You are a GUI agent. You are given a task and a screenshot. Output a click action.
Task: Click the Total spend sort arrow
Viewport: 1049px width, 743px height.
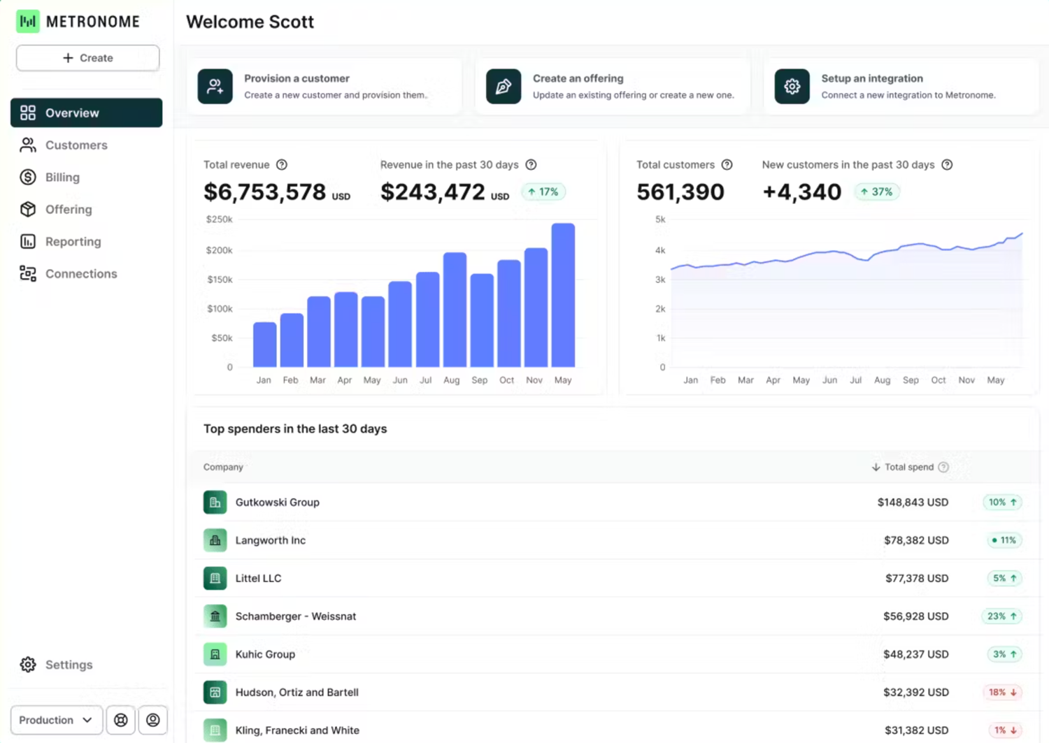click(876, 467)
